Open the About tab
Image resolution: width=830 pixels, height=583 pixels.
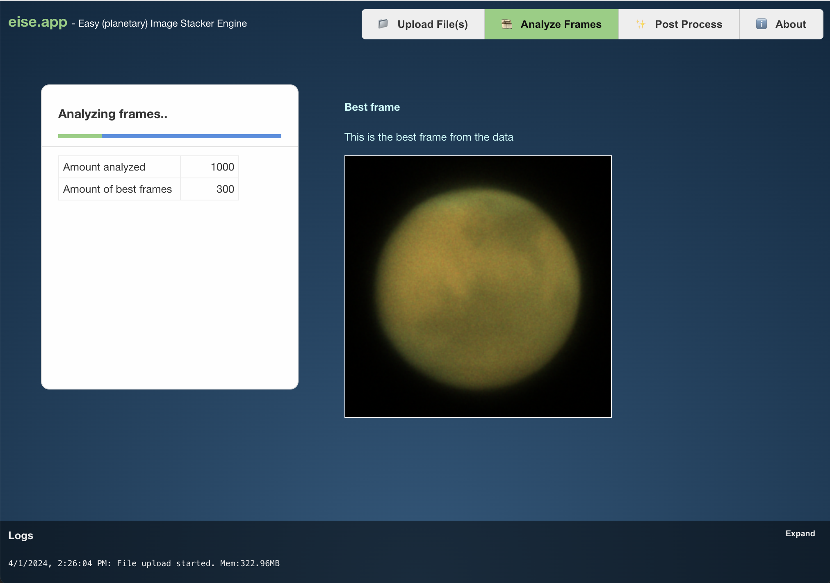781,24
